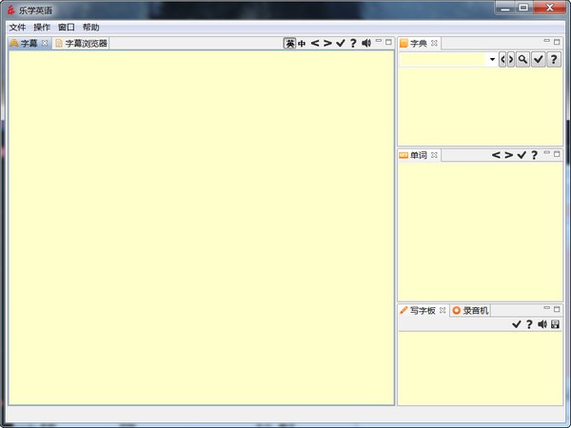Click the checkmark icon in subtitle toolbar
The image size is (571, 428).
[x=341, y=43]
